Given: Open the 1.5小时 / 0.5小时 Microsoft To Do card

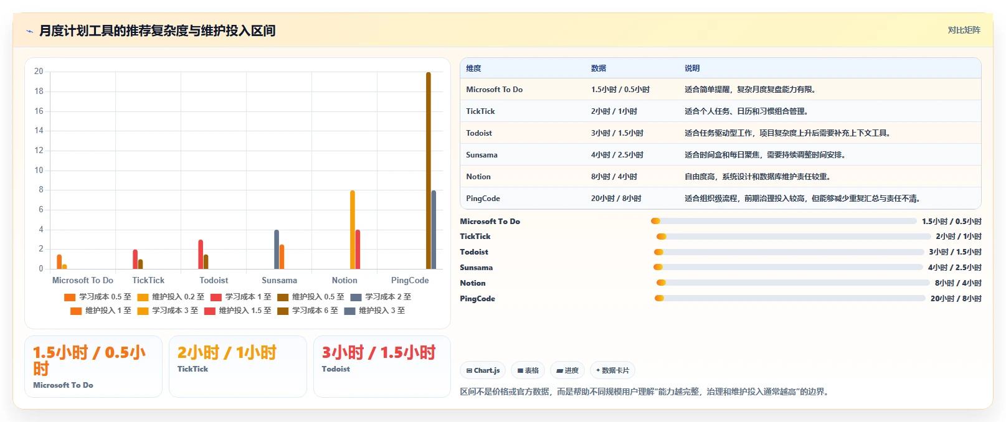Looking at the screenshot, I should [93, 367].
